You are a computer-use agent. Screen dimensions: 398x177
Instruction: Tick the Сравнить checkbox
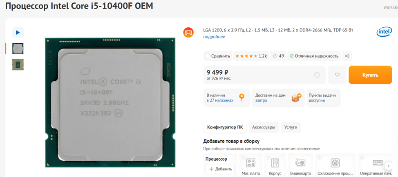coord(208,56)
